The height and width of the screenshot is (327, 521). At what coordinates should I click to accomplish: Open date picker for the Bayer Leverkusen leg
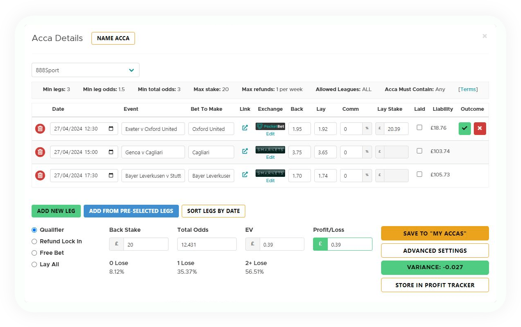point(112,175)
